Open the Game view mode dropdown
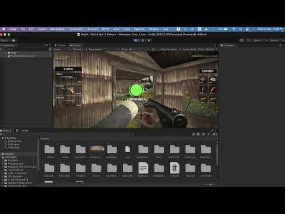 coord(62,49)
